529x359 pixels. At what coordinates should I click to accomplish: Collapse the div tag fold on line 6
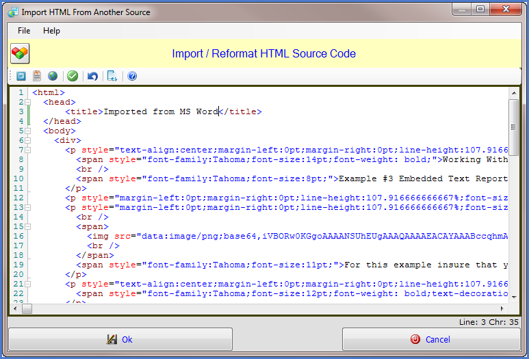point(28,140)
